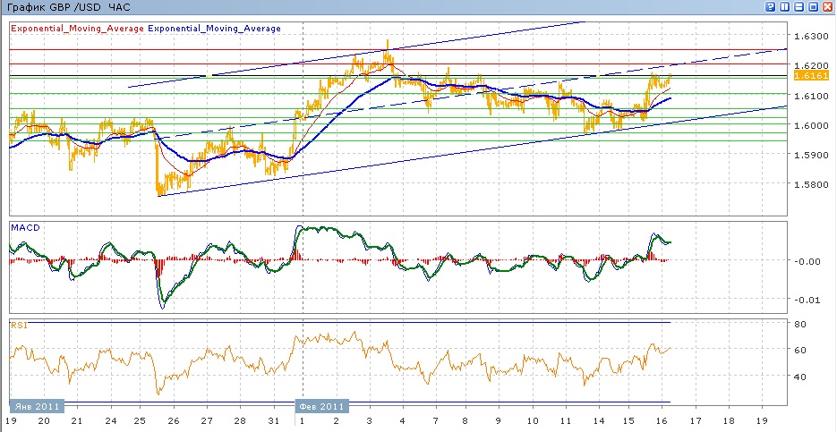The image size is (837, 432).
Task: Click the two-vertical-bars icon in title bar
Action: tap(785, 6)
